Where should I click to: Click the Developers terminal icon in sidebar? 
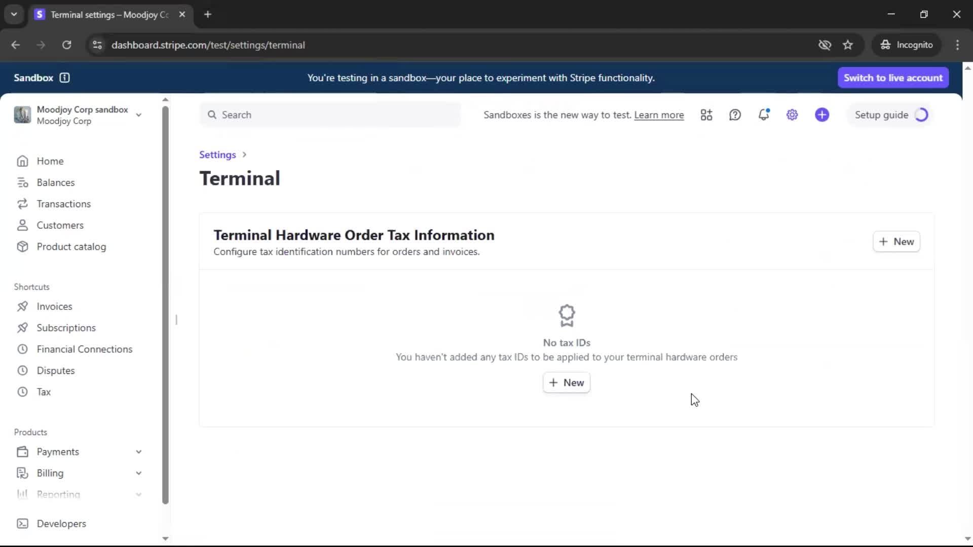[x=22, y=524]
